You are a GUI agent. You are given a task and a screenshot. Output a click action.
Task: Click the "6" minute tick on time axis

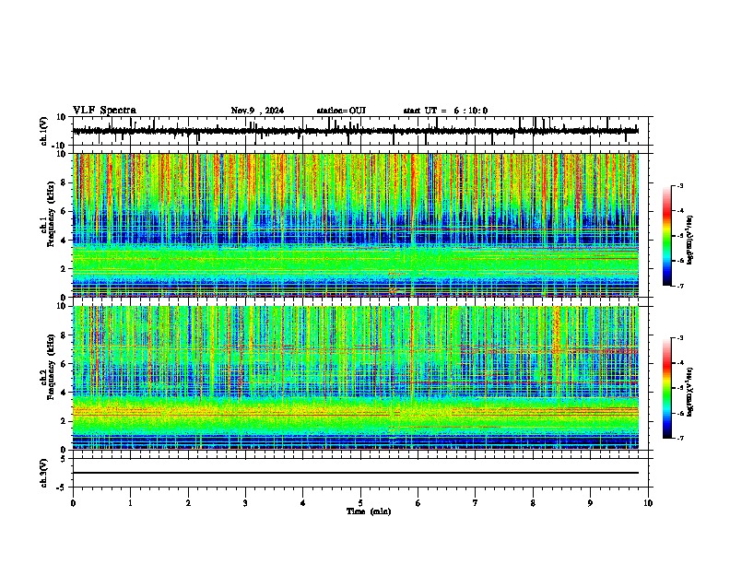click(418, 503)
